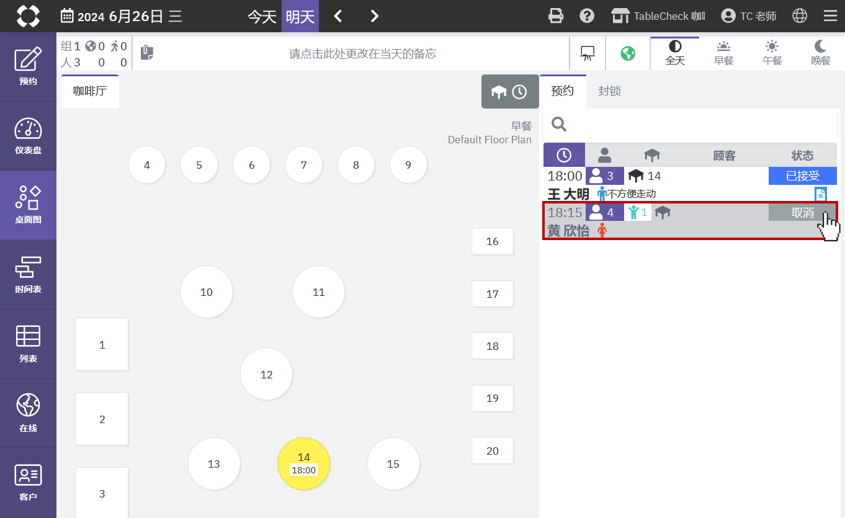Toggle table and clock view button
Screen dimensions: 845x518
pos(510,91)
